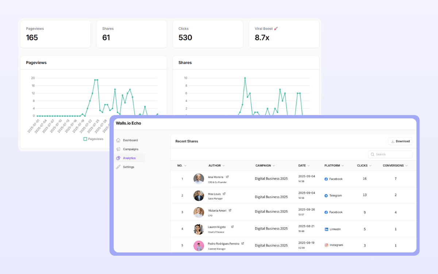Click the rocket icon beside Viral Boost
The height and width of the screenshot is (274, 438).
click(x=276, y=28)
